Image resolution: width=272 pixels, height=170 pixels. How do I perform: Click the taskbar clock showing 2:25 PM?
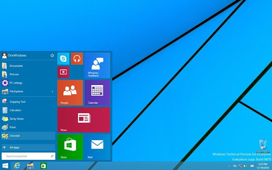[x=263, y=166]
